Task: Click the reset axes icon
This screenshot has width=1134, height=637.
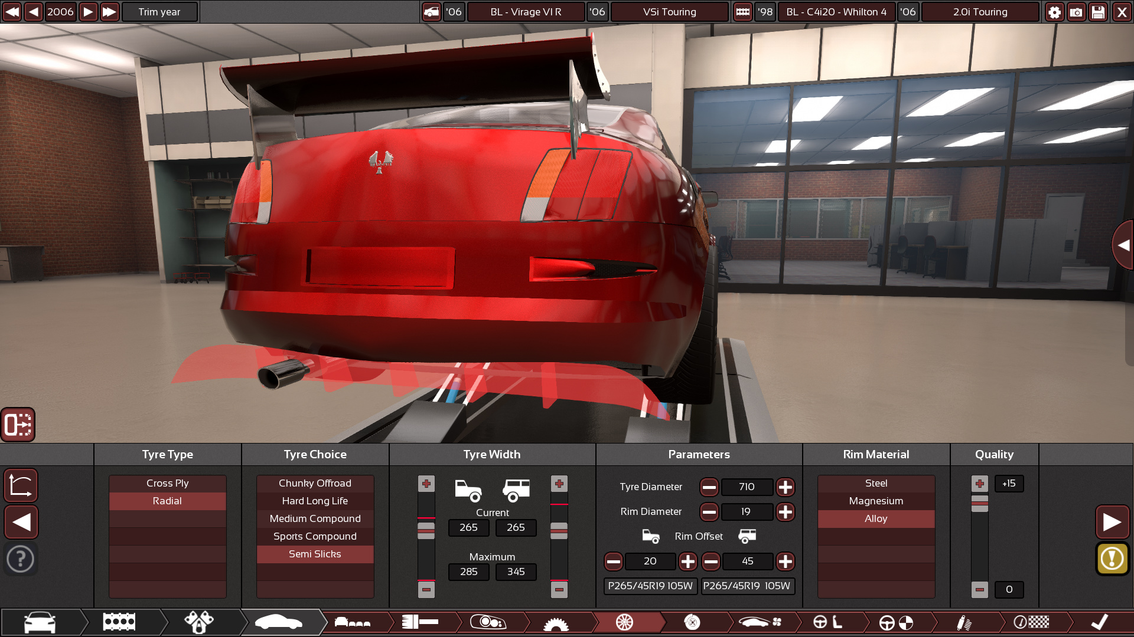Action: [21, 485]
